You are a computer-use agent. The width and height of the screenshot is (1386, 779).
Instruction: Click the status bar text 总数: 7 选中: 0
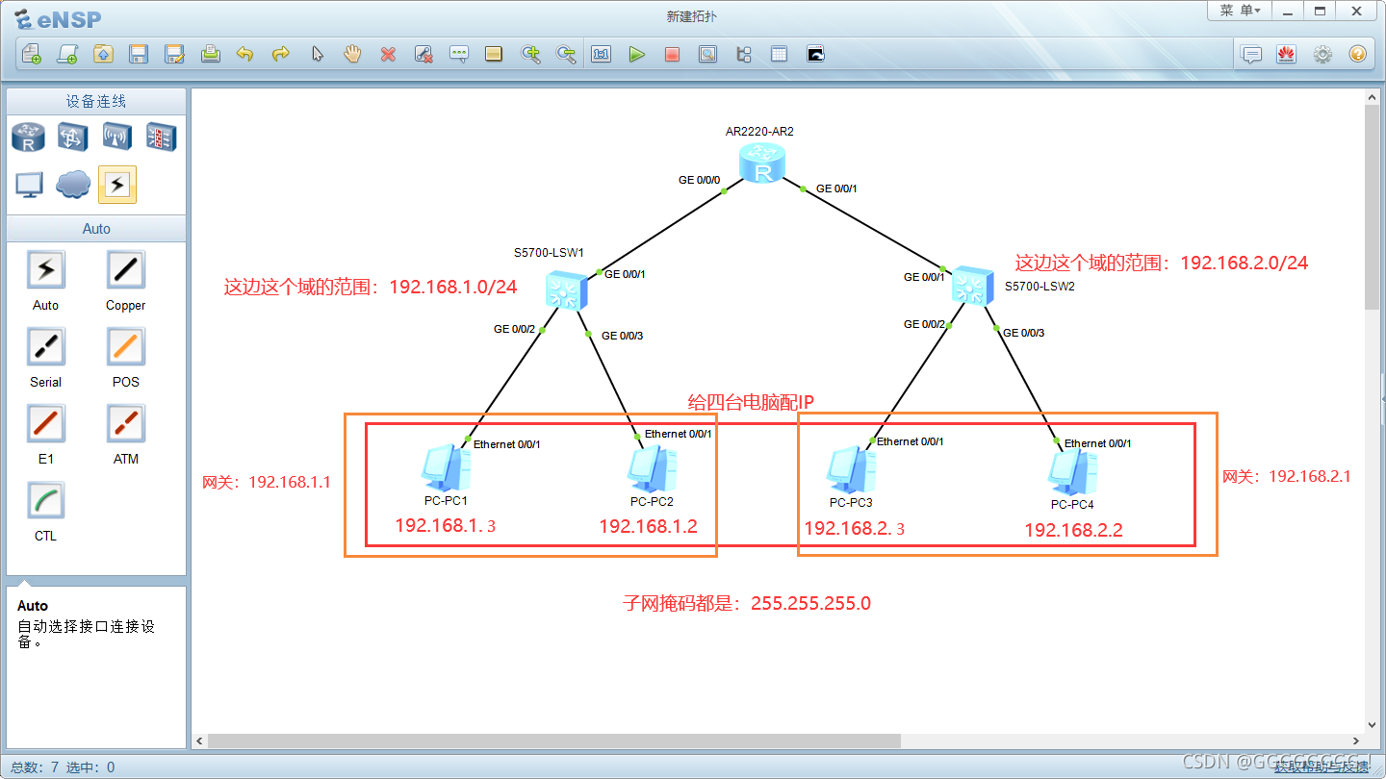(x=63, y=766)
